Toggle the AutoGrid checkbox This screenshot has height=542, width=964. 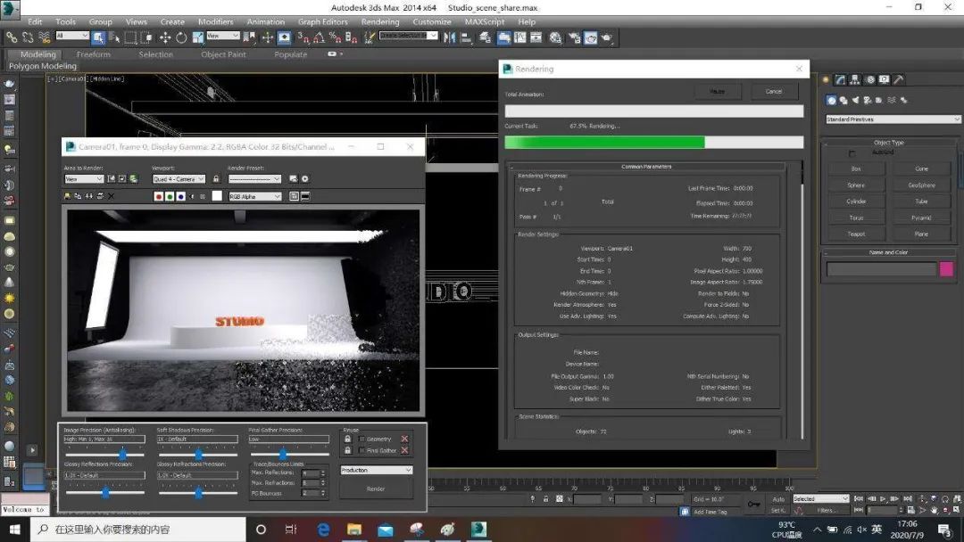(x=852, y=152)
